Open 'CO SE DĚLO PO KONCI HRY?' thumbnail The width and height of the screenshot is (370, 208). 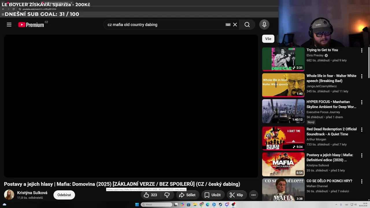[x=283, y=190]
